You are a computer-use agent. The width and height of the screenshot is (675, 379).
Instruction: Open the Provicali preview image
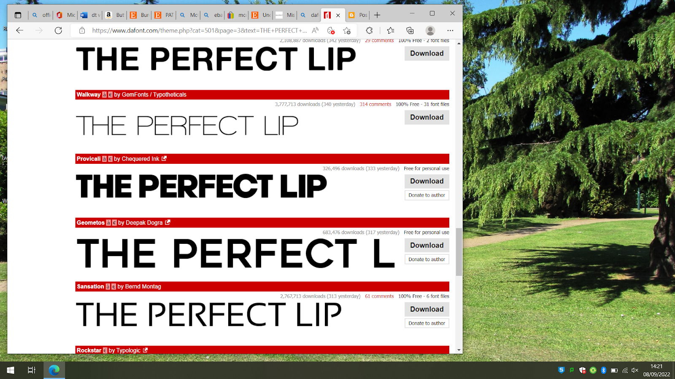point(201,186)
